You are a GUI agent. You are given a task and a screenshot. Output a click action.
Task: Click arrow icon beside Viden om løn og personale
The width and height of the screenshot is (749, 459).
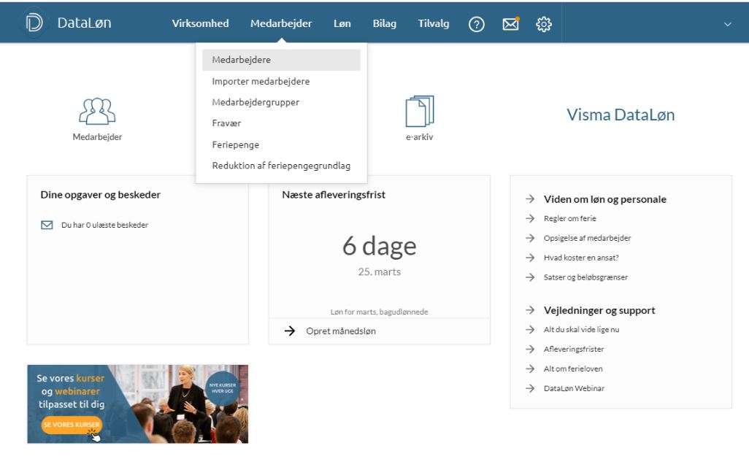[530, 198]
